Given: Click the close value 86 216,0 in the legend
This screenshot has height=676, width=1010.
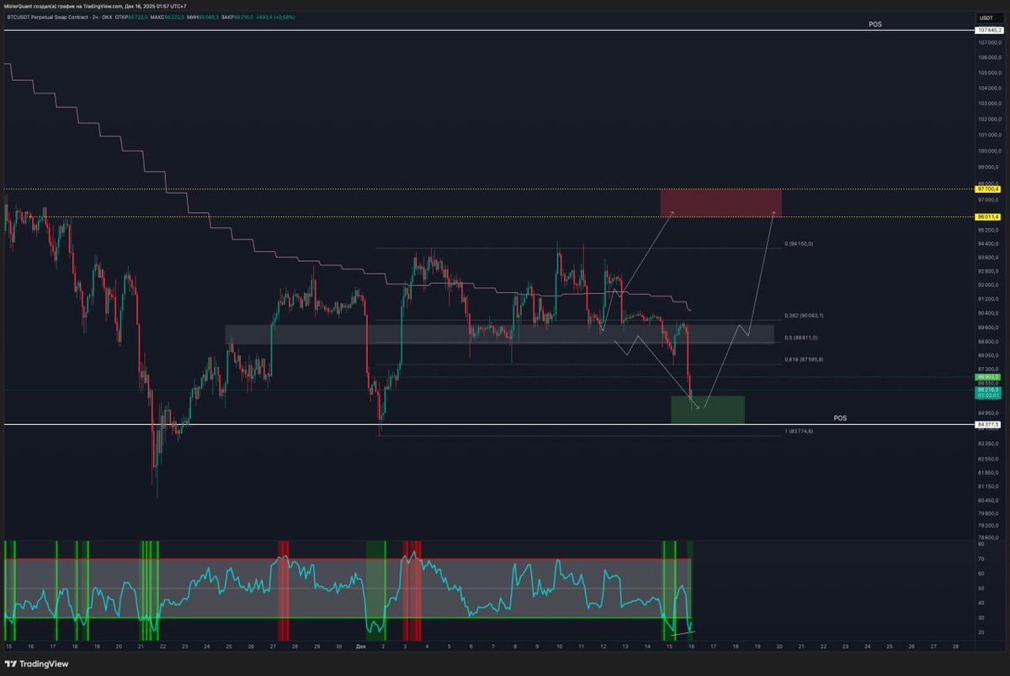Looking at the screenshot, I should coord(243,17).
